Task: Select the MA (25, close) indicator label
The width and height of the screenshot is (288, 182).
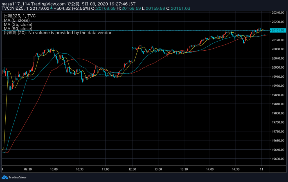Action: pyautogui.click(x=18, y=24)
